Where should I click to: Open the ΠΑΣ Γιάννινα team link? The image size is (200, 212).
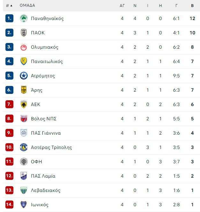(46, 133)
